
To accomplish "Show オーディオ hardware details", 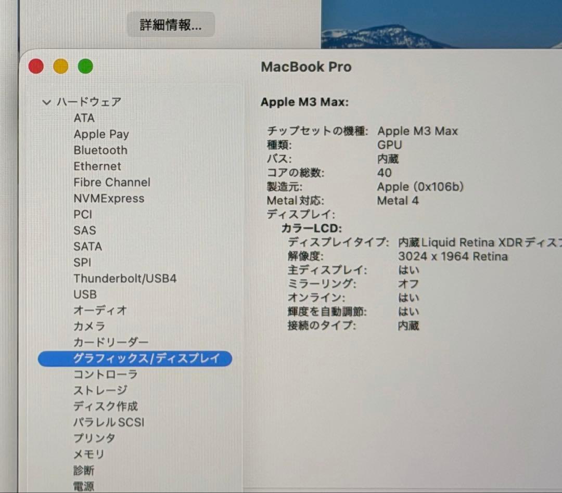I will click(100, 310).
